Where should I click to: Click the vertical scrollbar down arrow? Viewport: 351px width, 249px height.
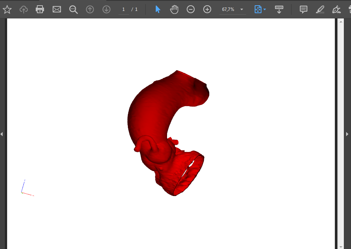[341, 247]
